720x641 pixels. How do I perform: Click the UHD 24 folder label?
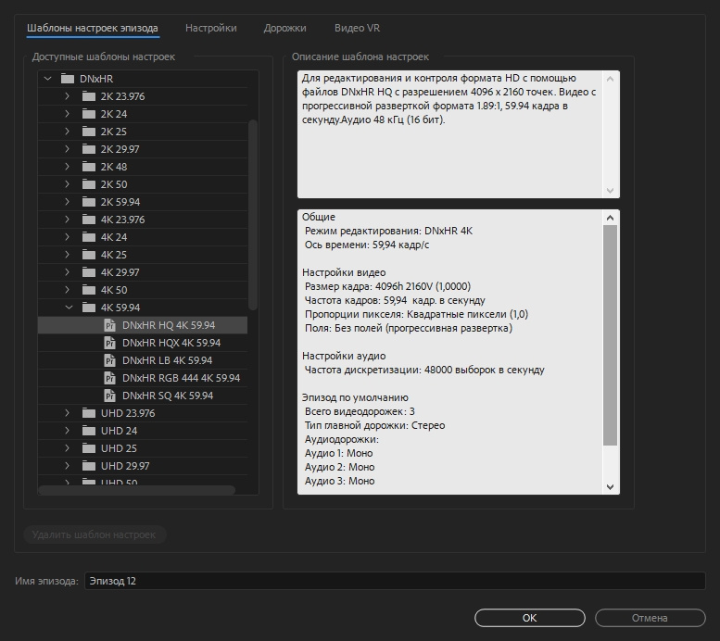[119, 431]
